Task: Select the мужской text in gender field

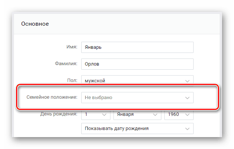Action: [x=95, y=80]
